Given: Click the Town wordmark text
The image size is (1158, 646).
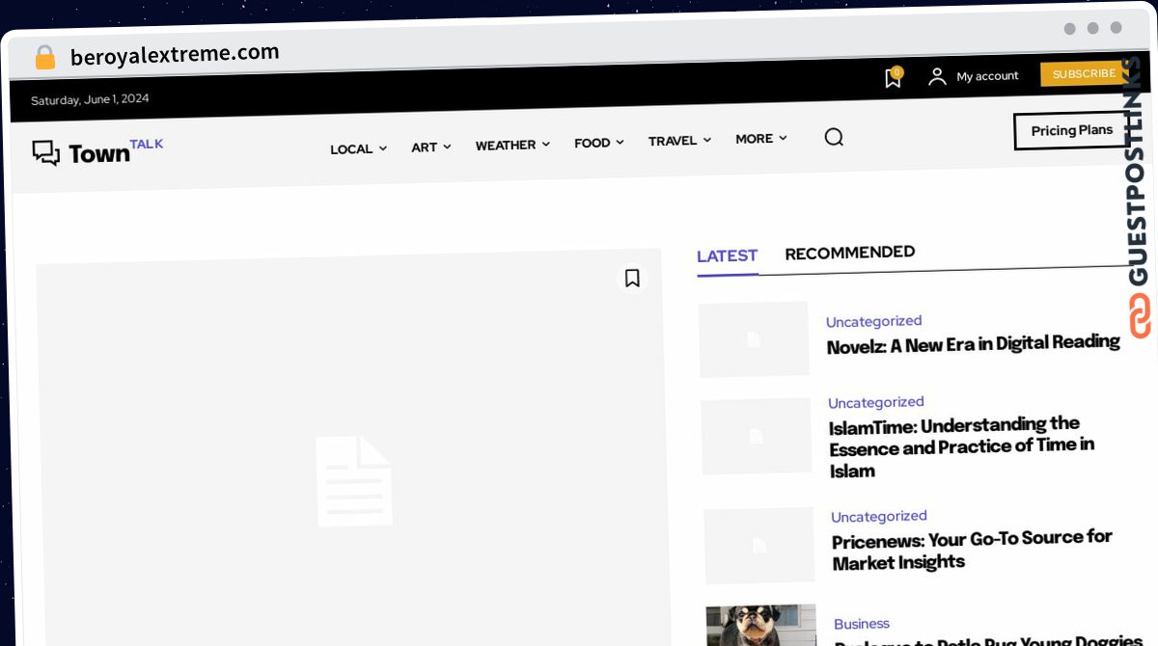Looking at the screenshot, I should (x=98, y=153).
